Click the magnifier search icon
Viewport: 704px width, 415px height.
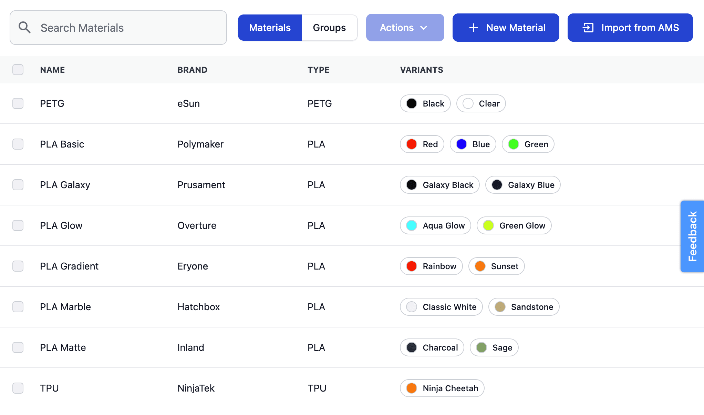(x=24, y=28)
